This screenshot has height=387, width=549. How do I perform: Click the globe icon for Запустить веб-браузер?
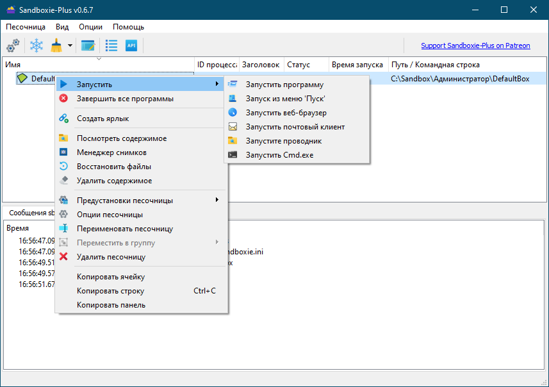(233, 112)
